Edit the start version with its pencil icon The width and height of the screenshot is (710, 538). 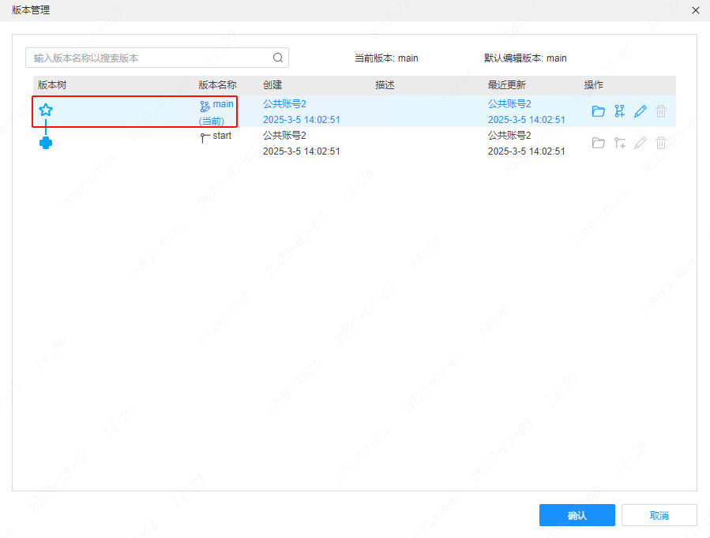pos(640,142)
